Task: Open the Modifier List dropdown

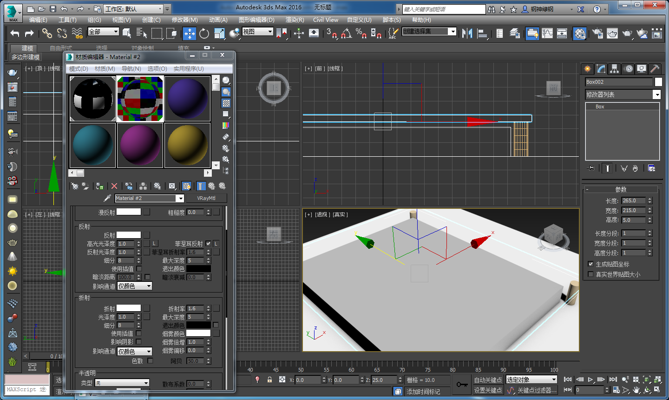Action: pos(623,94)
